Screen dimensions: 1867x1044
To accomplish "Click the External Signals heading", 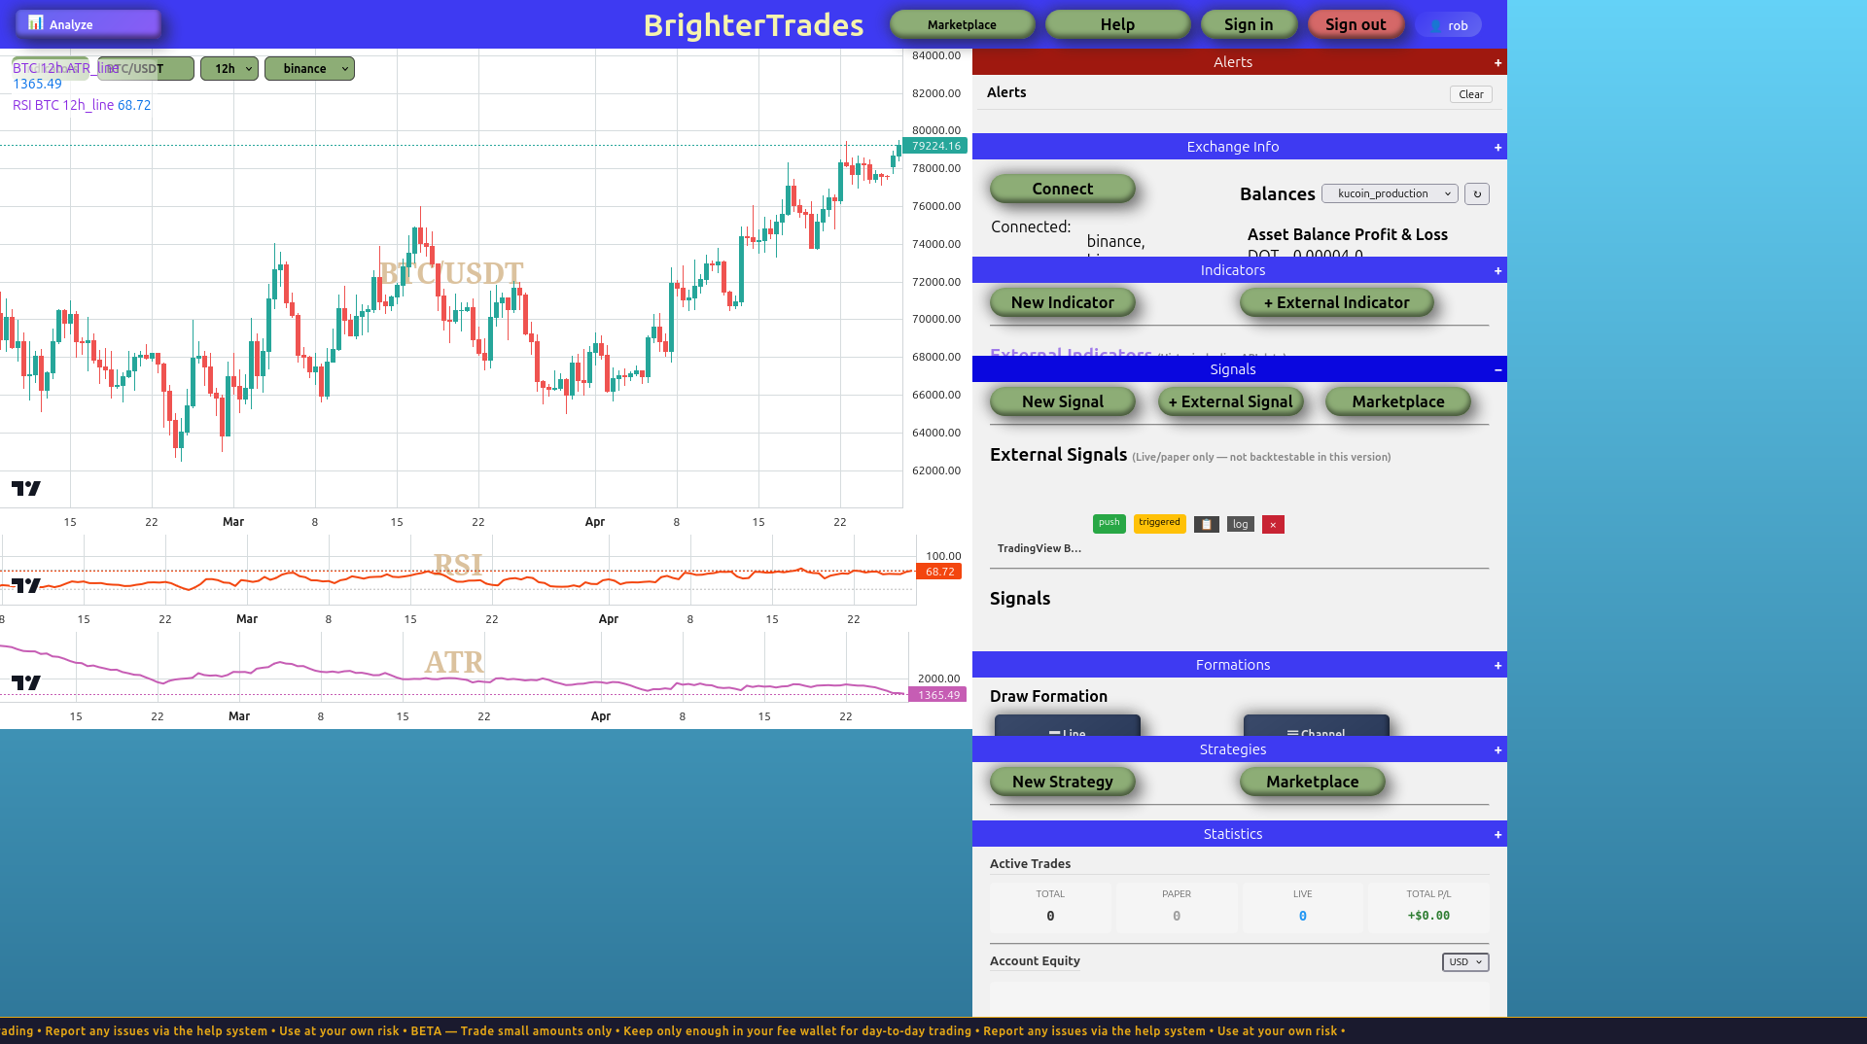I will [x=1059, y=455].
